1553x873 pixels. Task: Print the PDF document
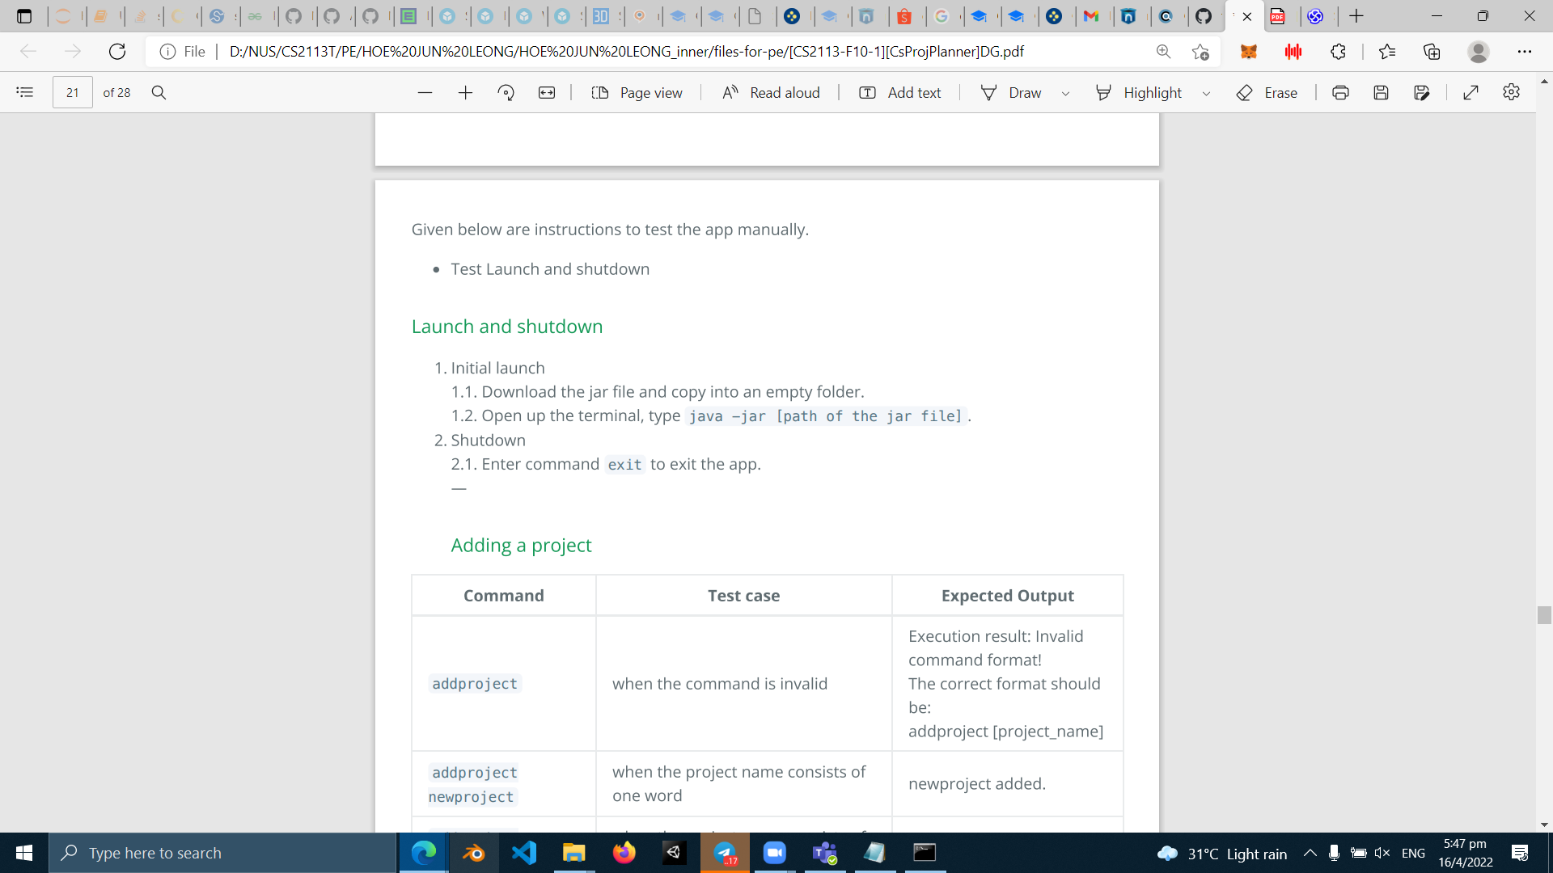pyautogui.click(x=1340, y=93)
